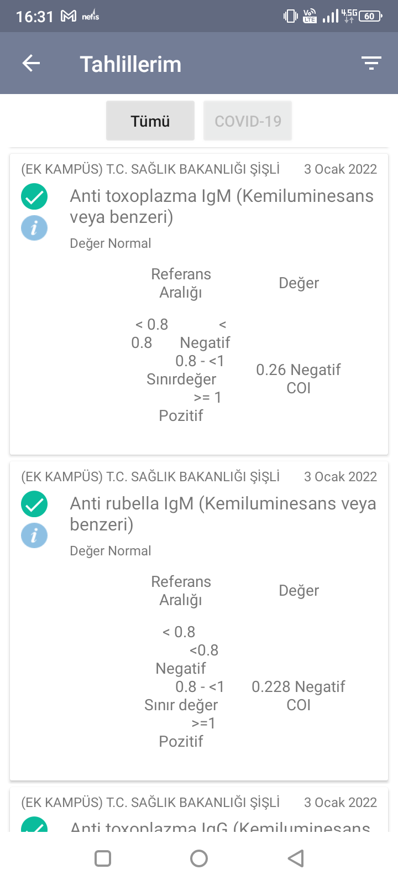Switch to the COVID-19 tab

tap(248, 121)
